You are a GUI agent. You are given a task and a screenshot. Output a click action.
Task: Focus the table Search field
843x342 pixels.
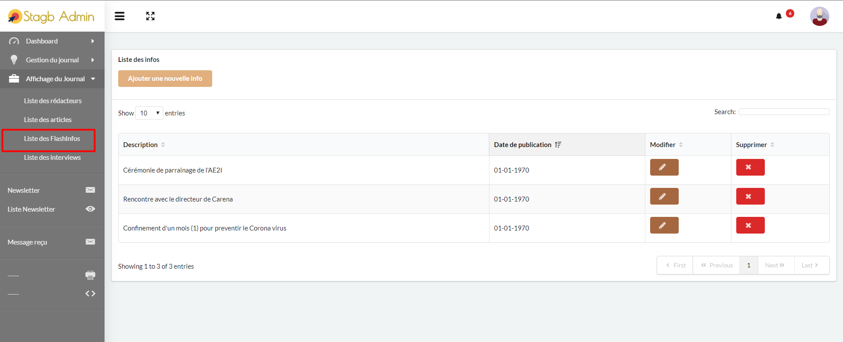point(784,112)
